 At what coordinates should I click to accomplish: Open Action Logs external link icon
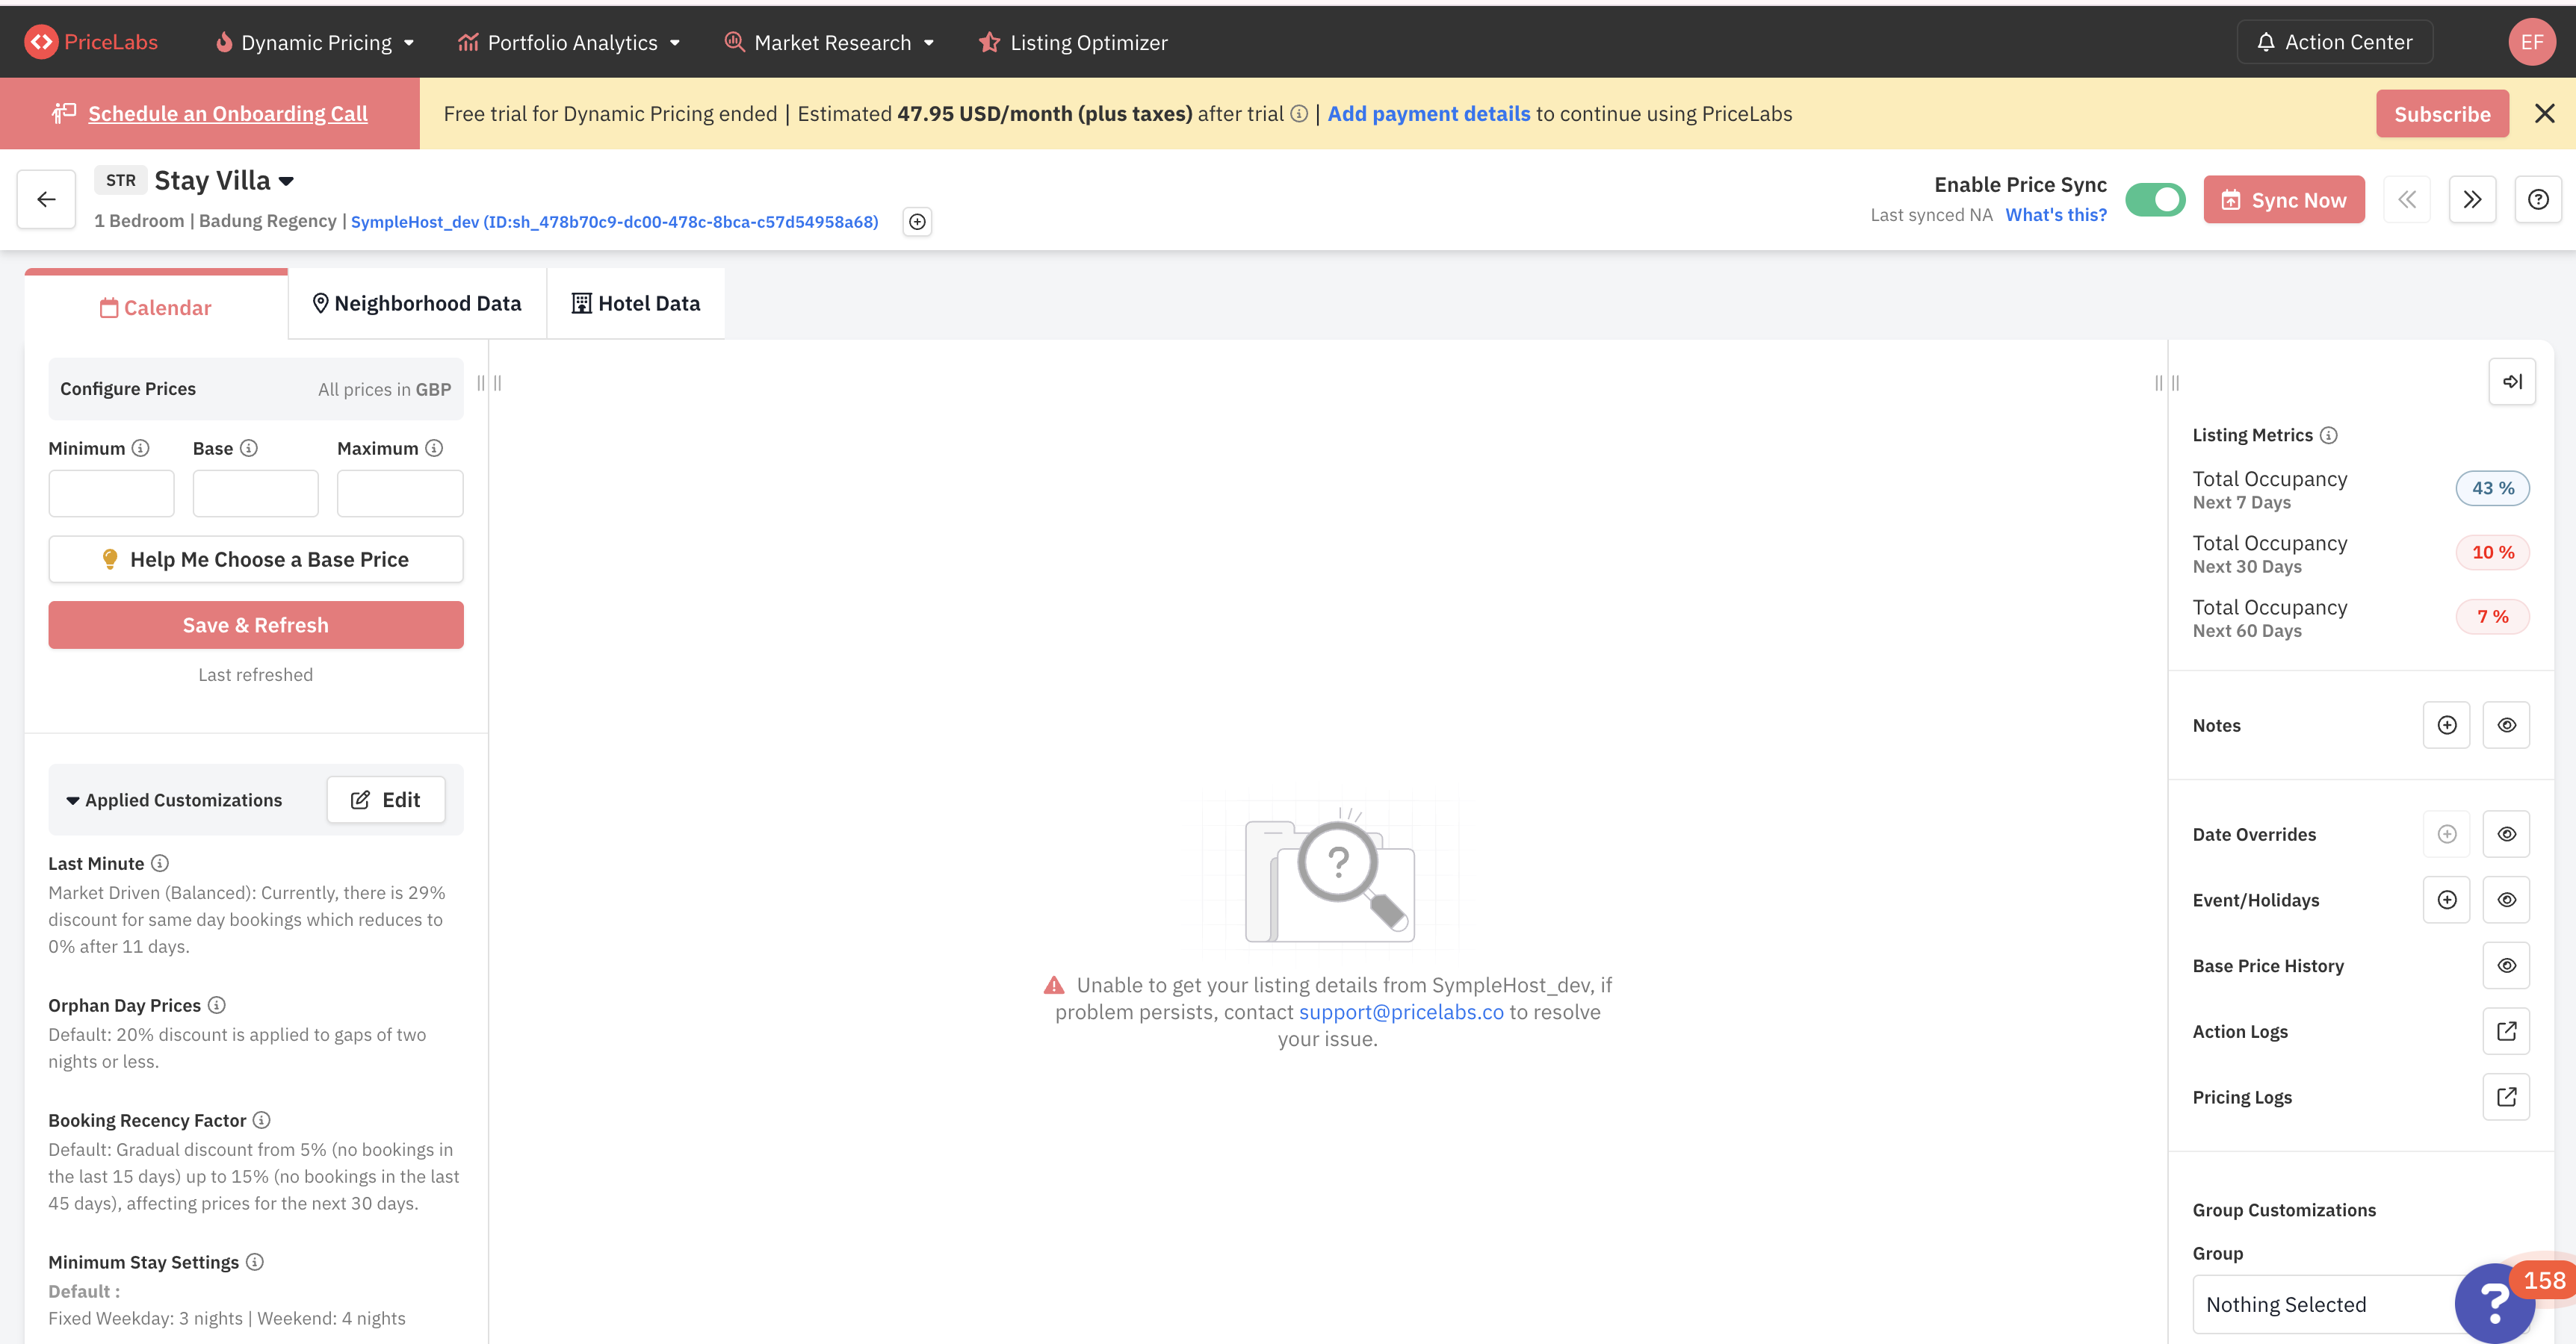click(x=2506, y=1031)
